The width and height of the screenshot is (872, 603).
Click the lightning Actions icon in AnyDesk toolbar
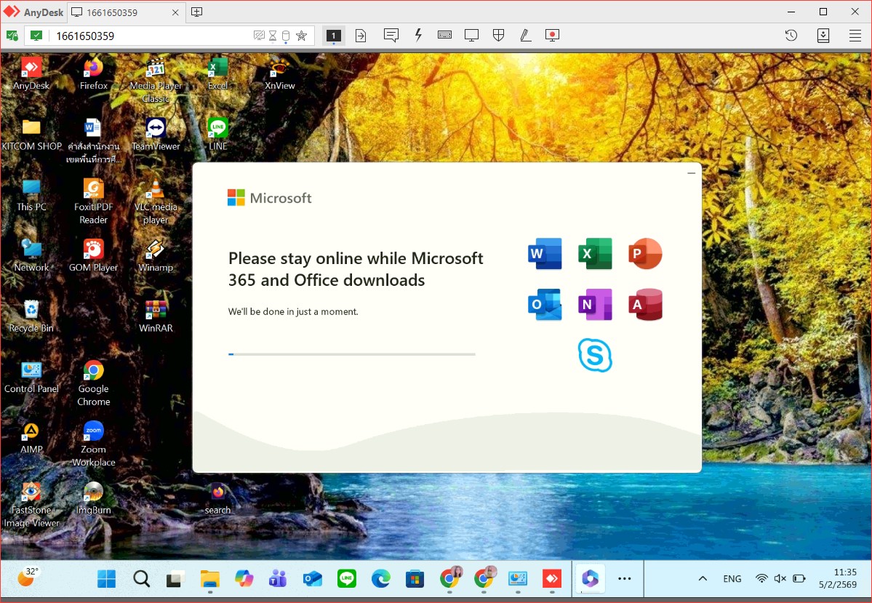point(418,36)
